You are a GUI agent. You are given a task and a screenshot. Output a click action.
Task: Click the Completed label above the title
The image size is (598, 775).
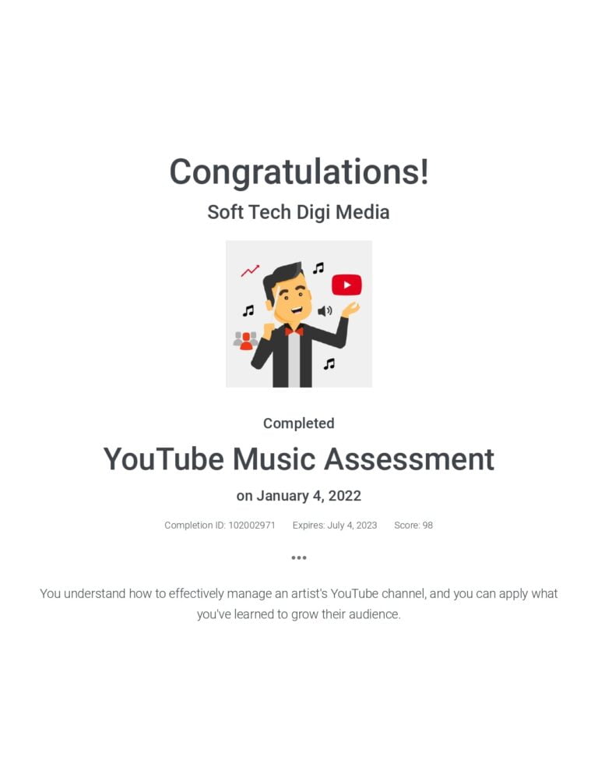(x=299, y=423)
